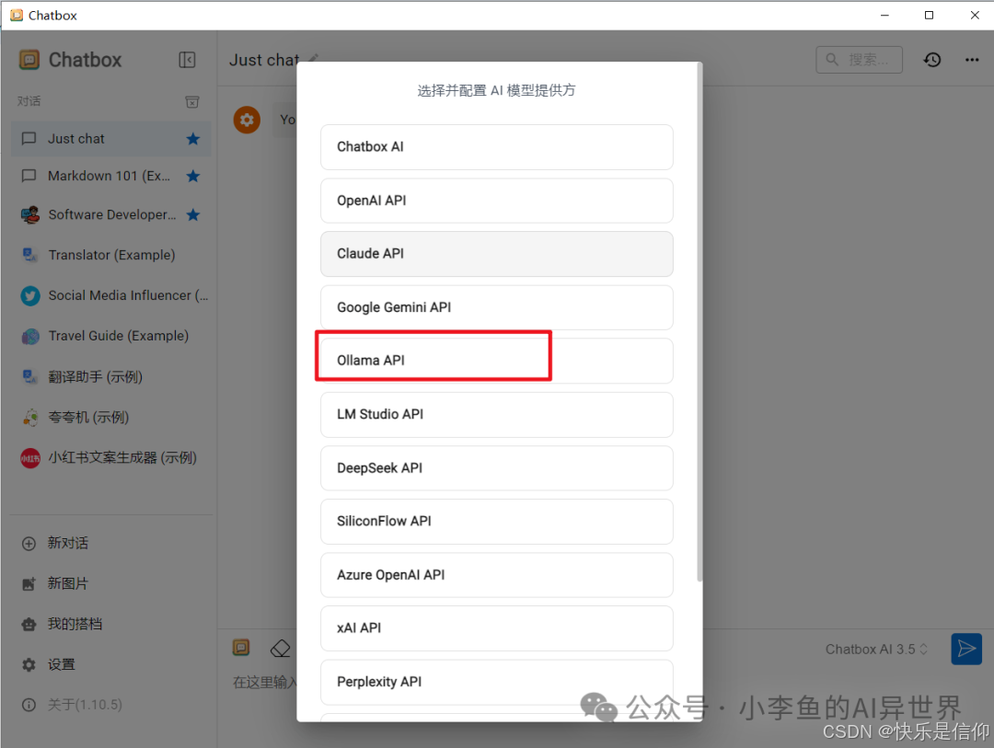The width and height of the screenshot is (994, 748).
Task: Send message with paper plane button
Action: [966, 649]
